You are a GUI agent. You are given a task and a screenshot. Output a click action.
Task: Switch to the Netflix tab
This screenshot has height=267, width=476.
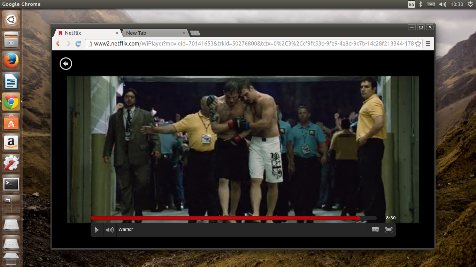pos(87,33)
